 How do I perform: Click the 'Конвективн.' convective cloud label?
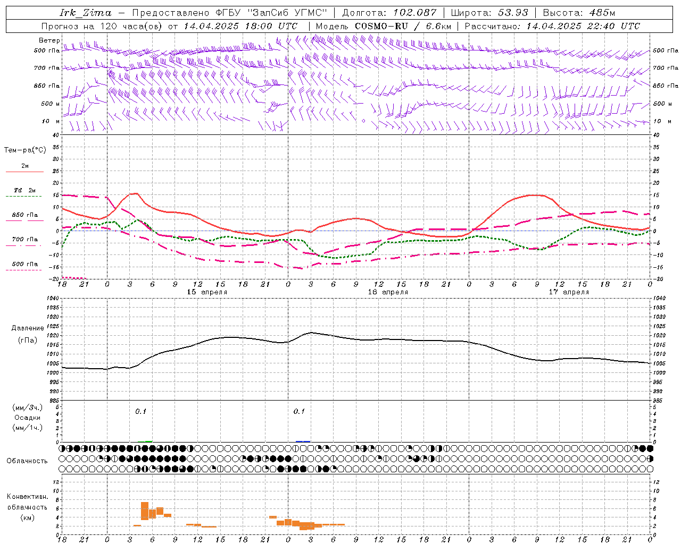27,497
